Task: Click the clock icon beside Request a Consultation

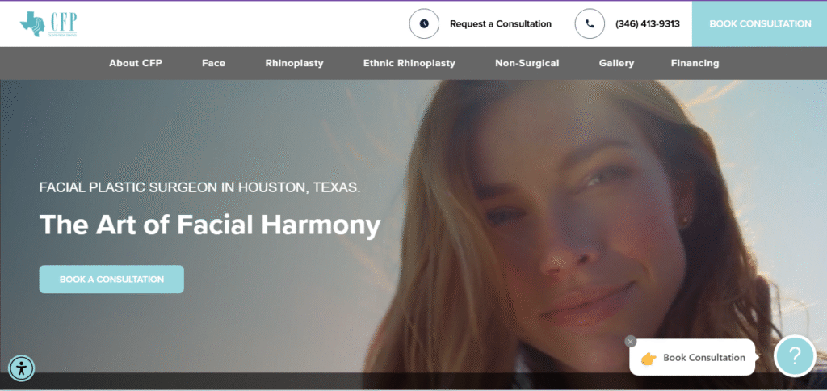Action: tap(424, 24)
